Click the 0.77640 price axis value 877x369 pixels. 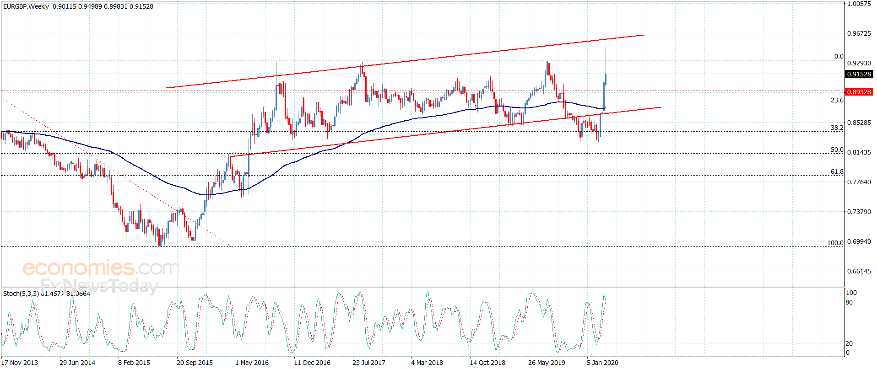pos(859,182)
